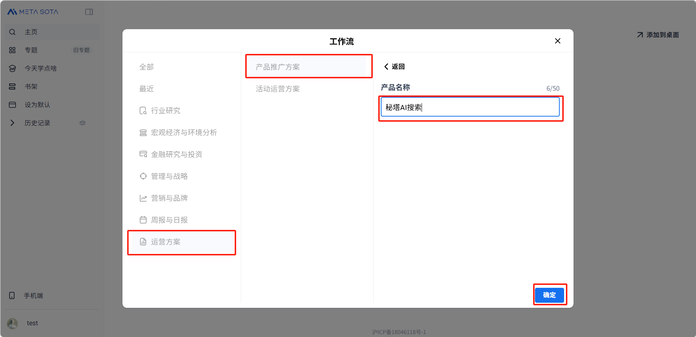Click the 旧专题 badge link
Image resolution: width=696 pixels, height=337 pixels.
tap(81, 50)
